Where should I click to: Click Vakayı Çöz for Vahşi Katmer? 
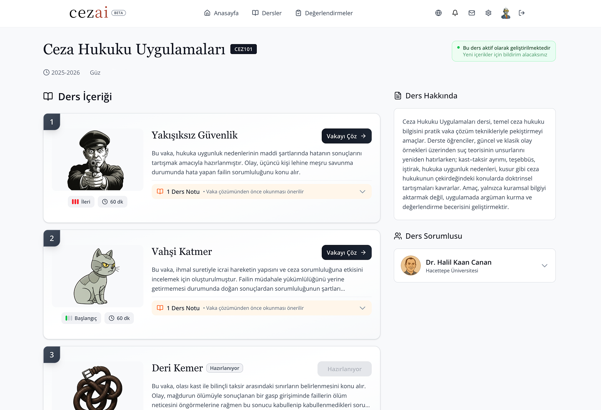pos(346,252)
